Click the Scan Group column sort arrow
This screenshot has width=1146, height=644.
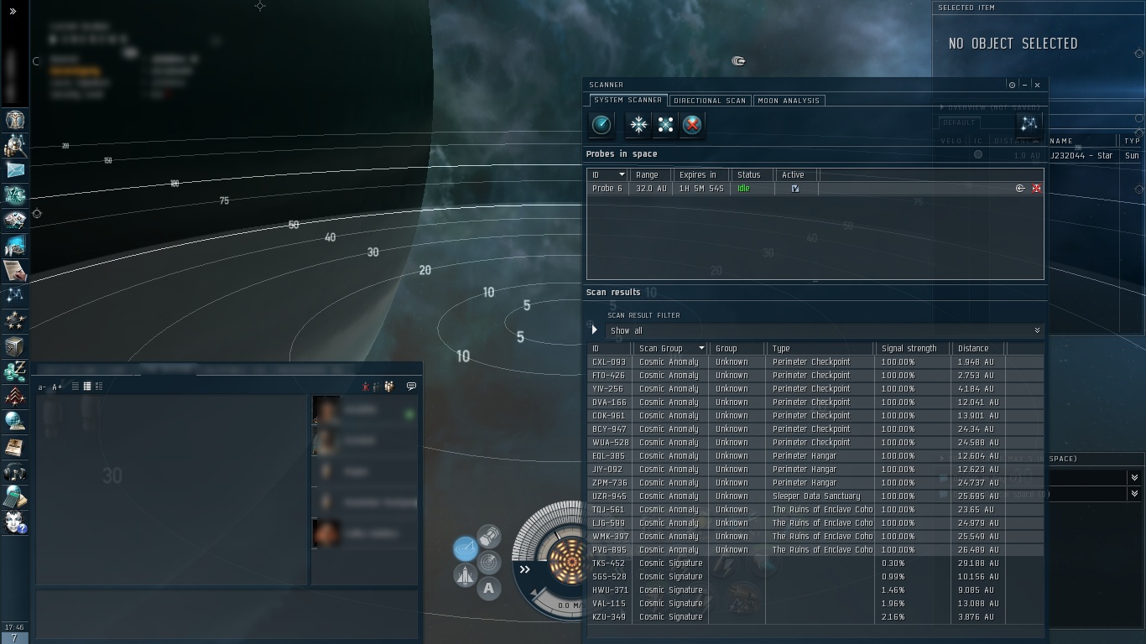701,349
